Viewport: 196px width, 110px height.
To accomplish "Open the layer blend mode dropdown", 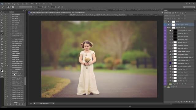I will (x=169, y=16).
